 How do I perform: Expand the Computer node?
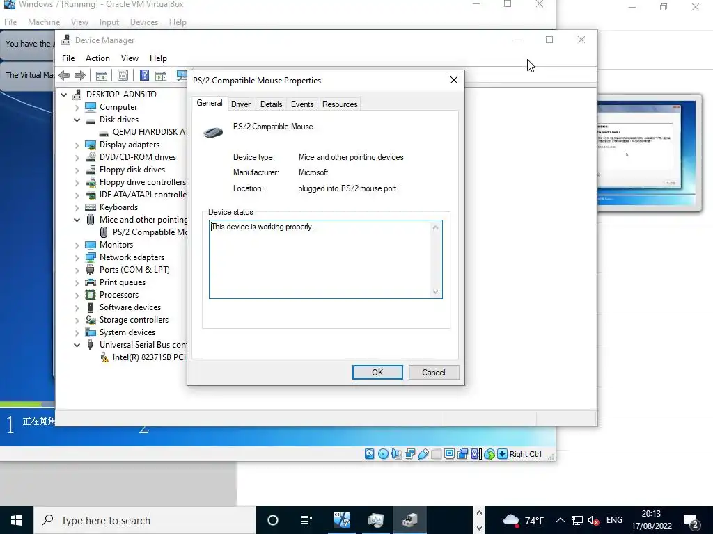[x=77, y=107]
